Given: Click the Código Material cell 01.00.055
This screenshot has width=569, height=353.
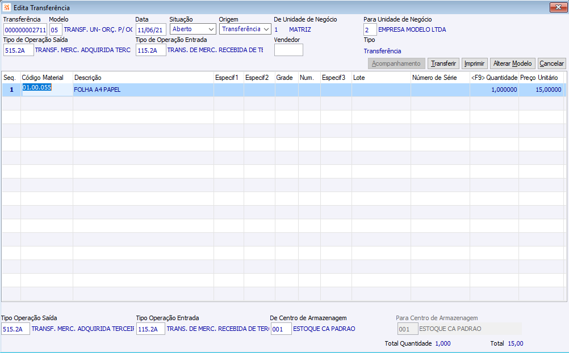Looking at the screenshot, I should point(47,90).
